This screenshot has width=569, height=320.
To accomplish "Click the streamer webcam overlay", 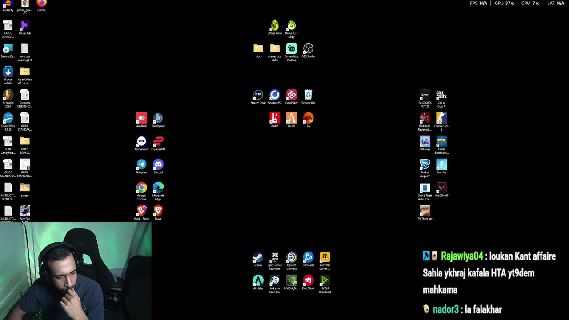I will [x=76, y=271].
